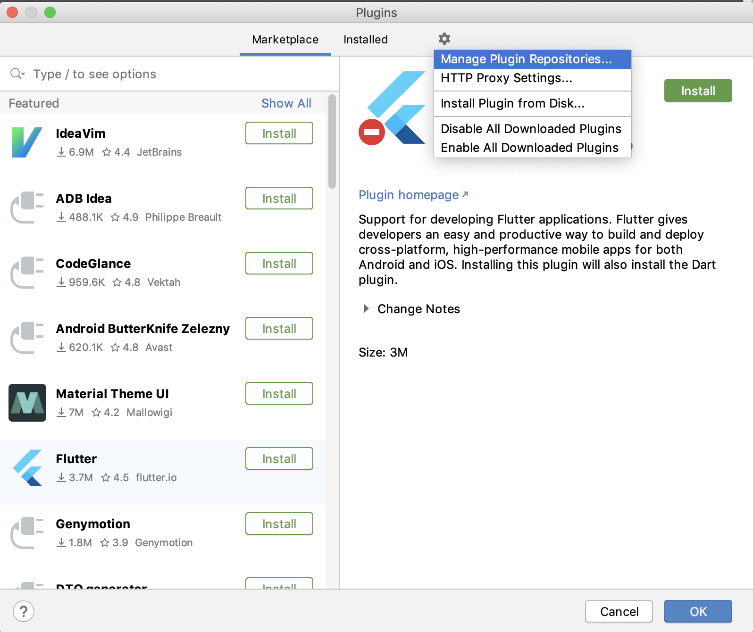Open HTTP Proxy Settings menu item
This screenshot has width=753, height=632.
533,78
